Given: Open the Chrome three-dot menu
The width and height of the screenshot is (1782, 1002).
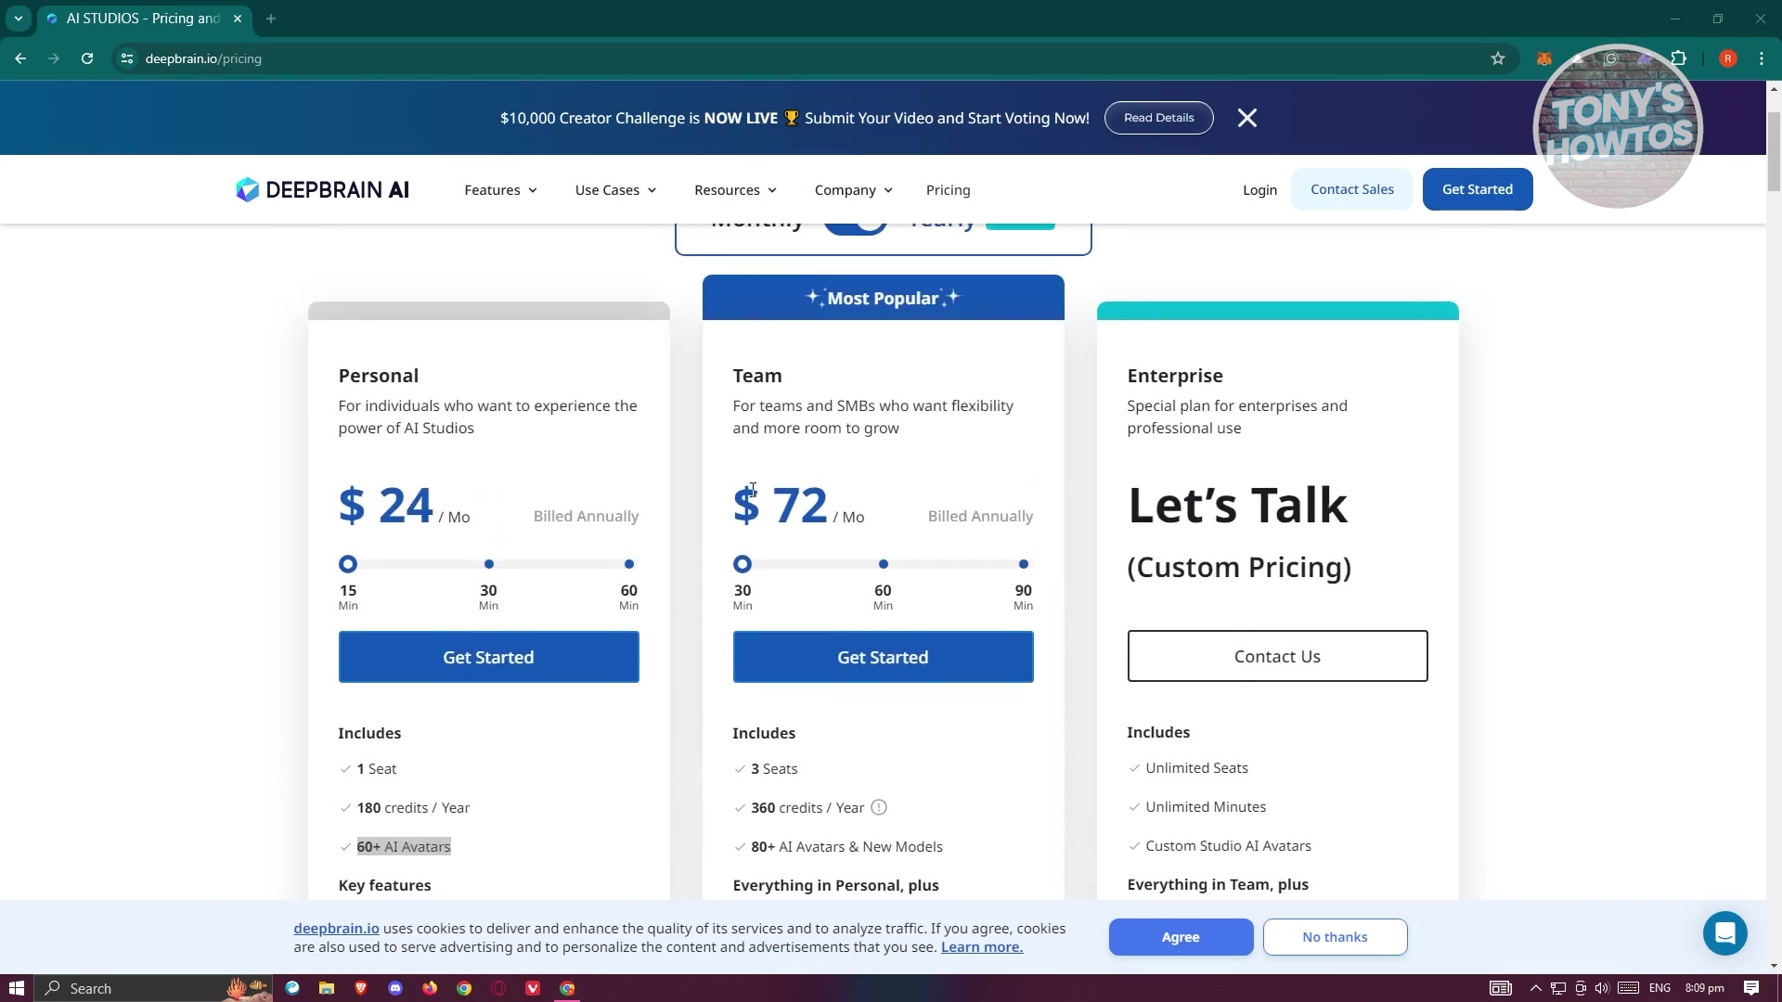Looking at the screenshot, I should pos(1762,58).
